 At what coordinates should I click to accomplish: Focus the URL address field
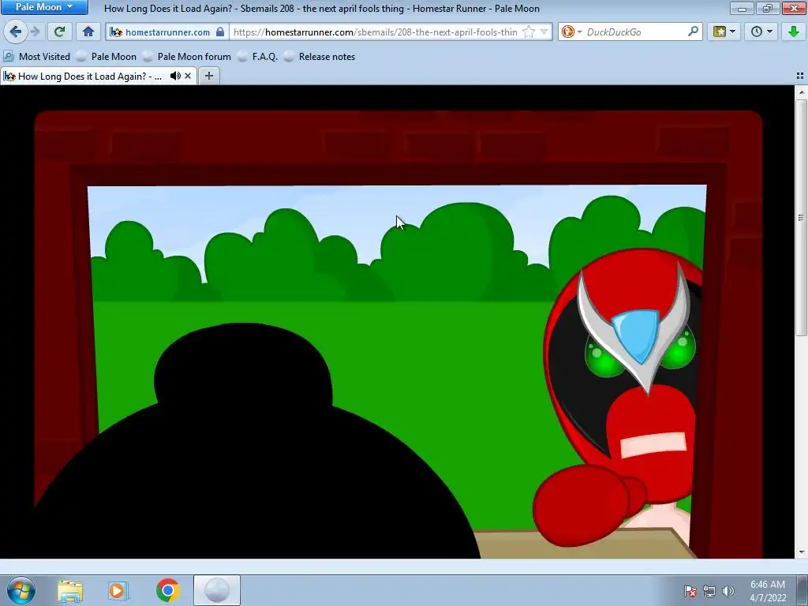click(x=375, y=32)
